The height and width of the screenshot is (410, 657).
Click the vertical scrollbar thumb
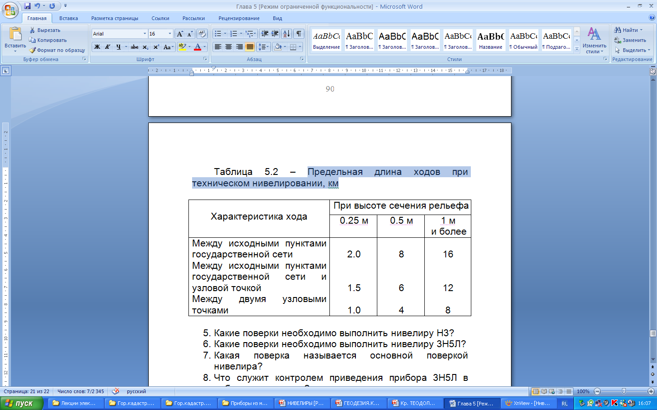tap(652, 333)
